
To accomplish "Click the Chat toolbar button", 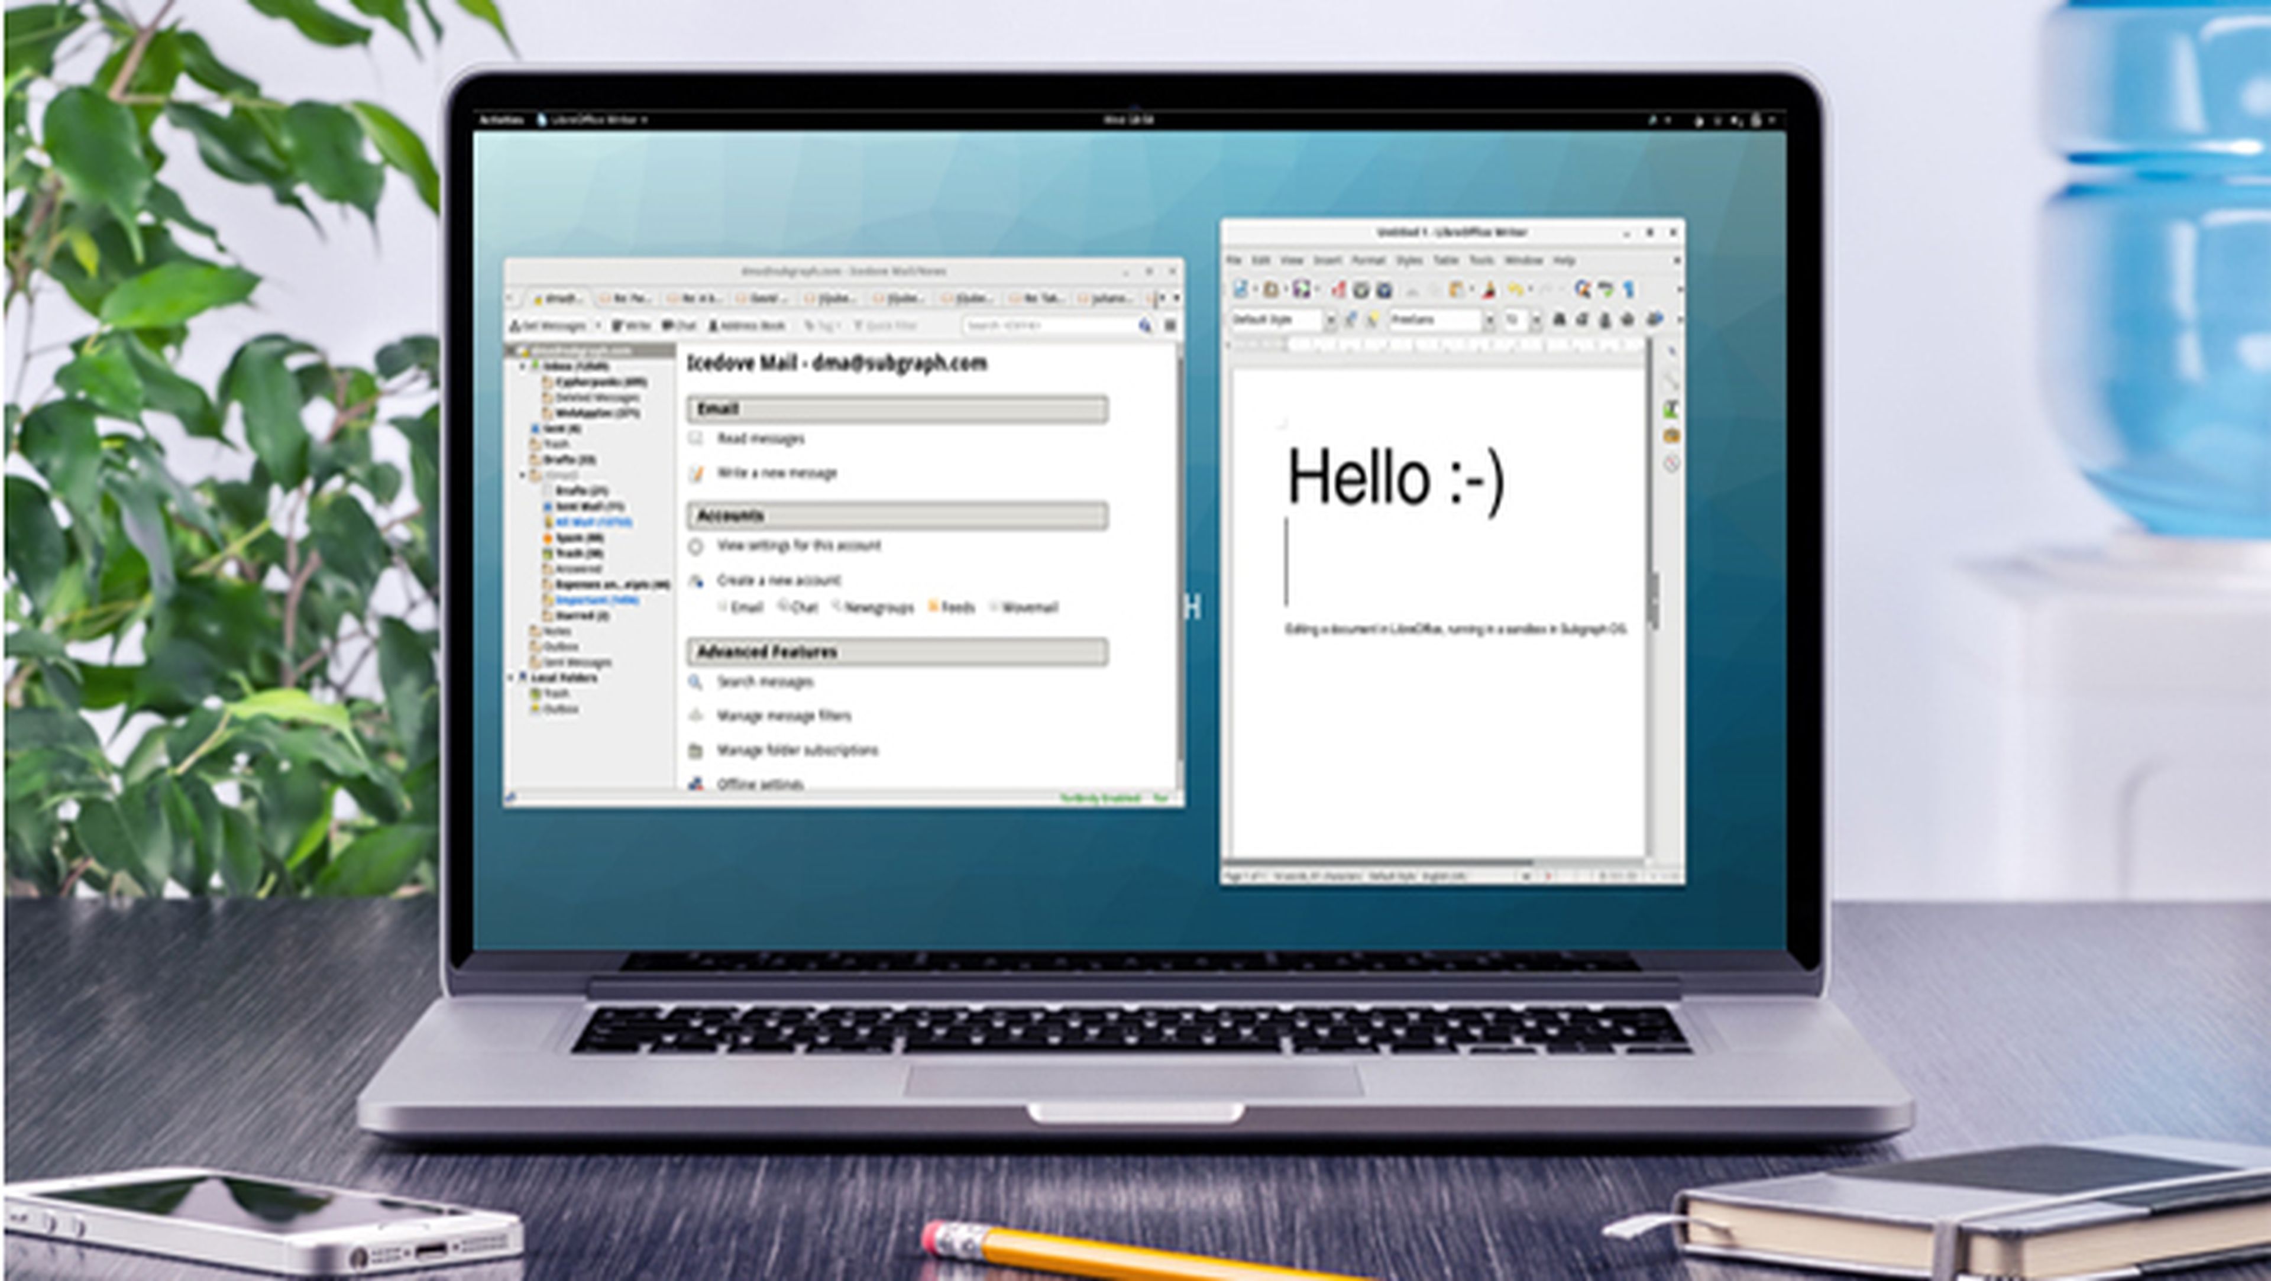I will pos(679,325).
